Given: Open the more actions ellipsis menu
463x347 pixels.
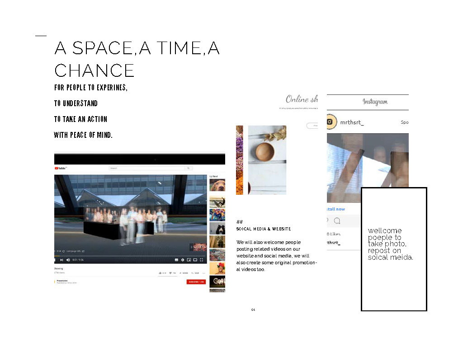Looking at the screenshot, I should (203, 273).
